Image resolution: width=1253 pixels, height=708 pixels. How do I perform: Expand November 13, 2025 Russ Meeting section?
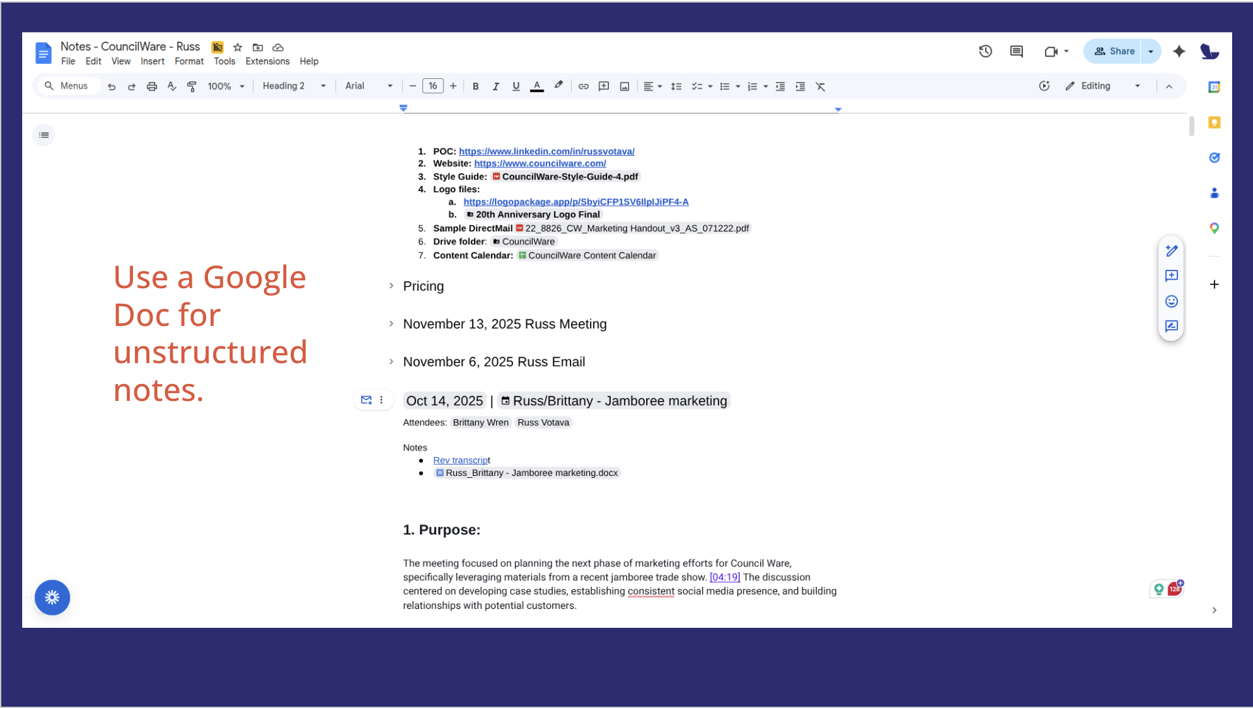(391, 323)
